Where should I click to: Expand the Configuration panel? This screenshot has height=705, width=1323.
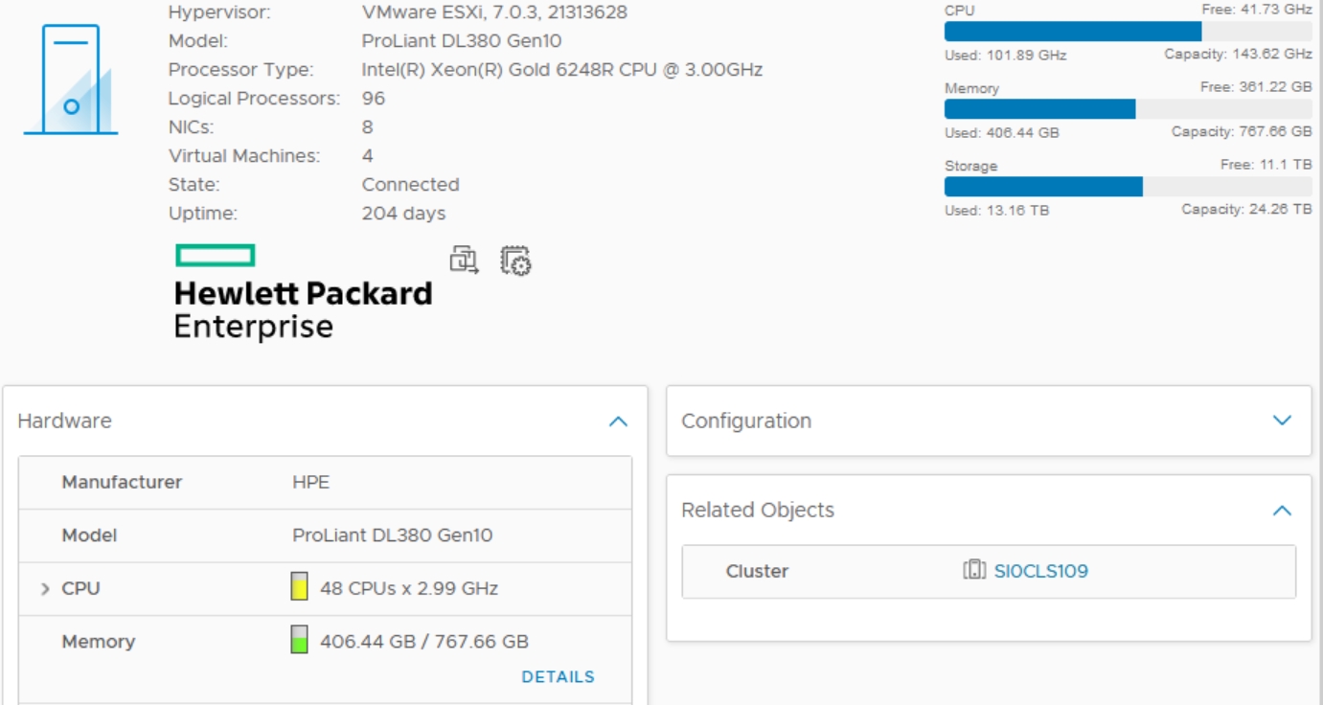pyautogui.click(x=1282, y=421)
